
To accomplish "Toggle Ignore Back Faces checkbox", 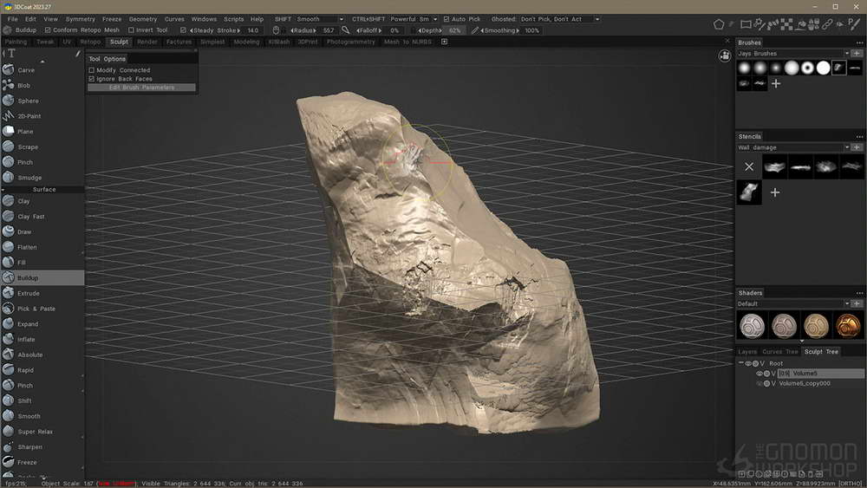I will [x=92, y=79].
